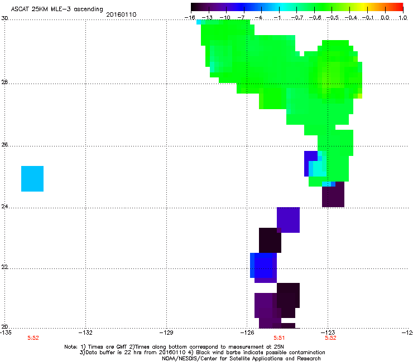The image size is (413, 362).
Task: Click the 0.0 color scale label
Action: coord(385,18)
